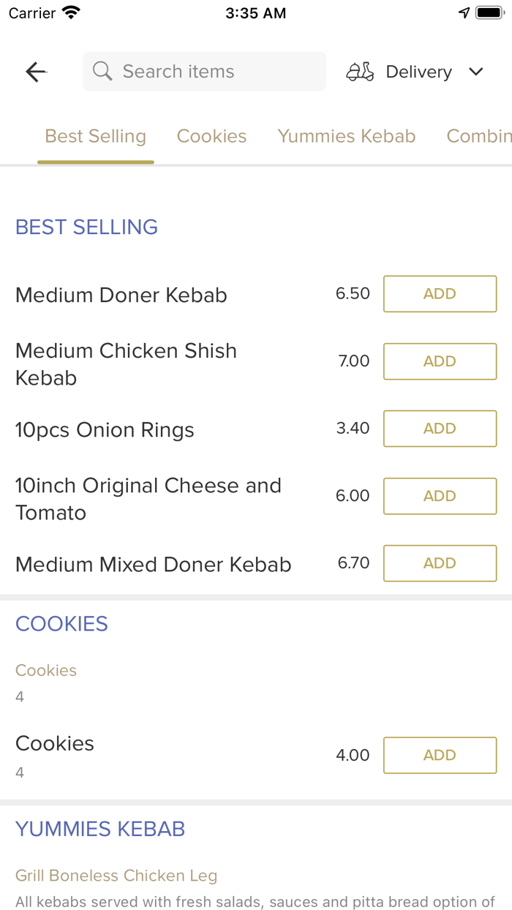Tap the location arrow in status bar

464,13
